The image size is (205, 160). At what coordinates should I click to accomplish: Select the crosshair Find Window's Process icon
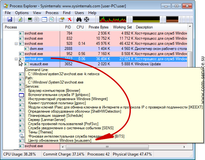point(86,20)
